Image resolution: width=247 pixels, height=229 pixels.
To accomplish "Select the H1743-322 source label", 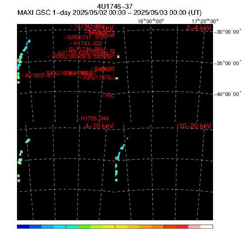I will coord(88,43).
